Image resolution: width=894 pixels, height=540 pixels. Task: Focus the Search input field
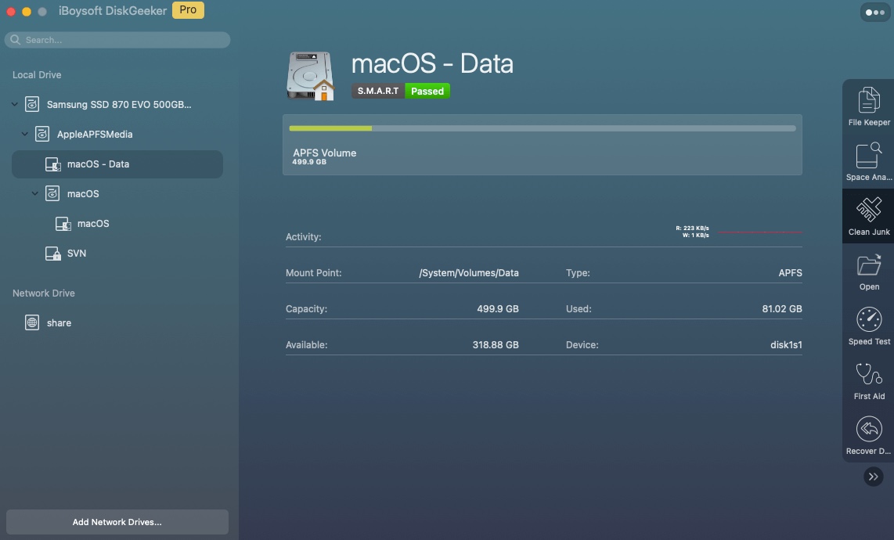point(117,40)
